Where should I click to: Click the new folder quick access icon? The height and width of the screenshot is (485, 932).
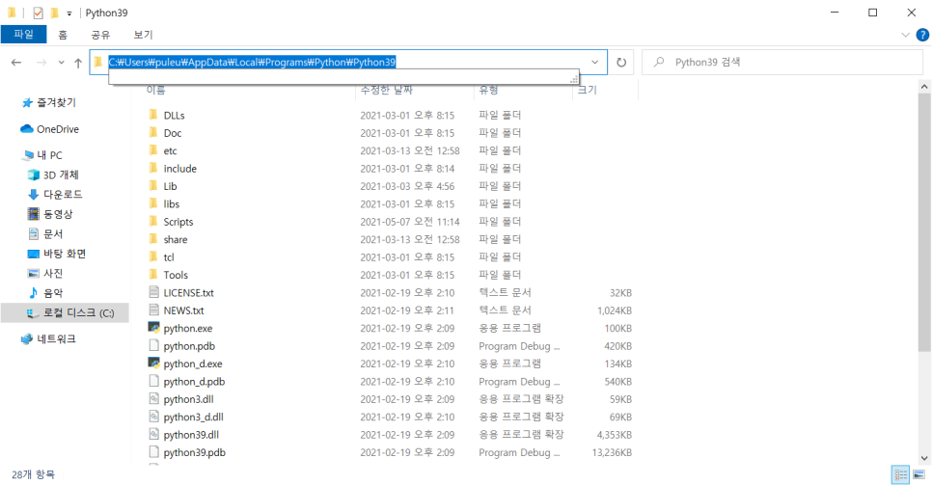[x=55, y=13]
